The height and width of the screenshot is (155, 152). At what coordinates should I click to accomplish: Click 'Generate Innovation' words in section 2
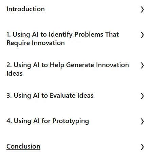(97, 65)
